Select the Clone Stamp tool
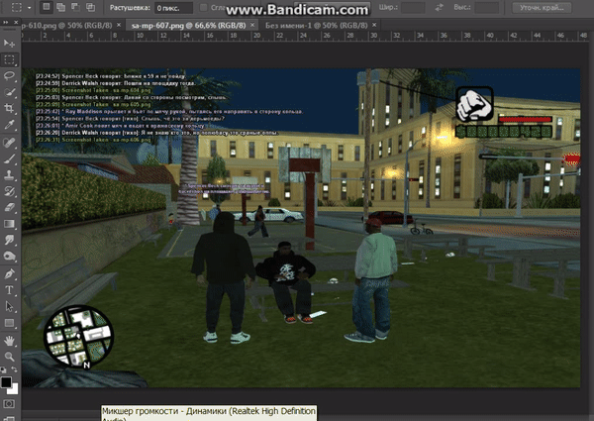The image size is (594, 421). coord(10,174)
